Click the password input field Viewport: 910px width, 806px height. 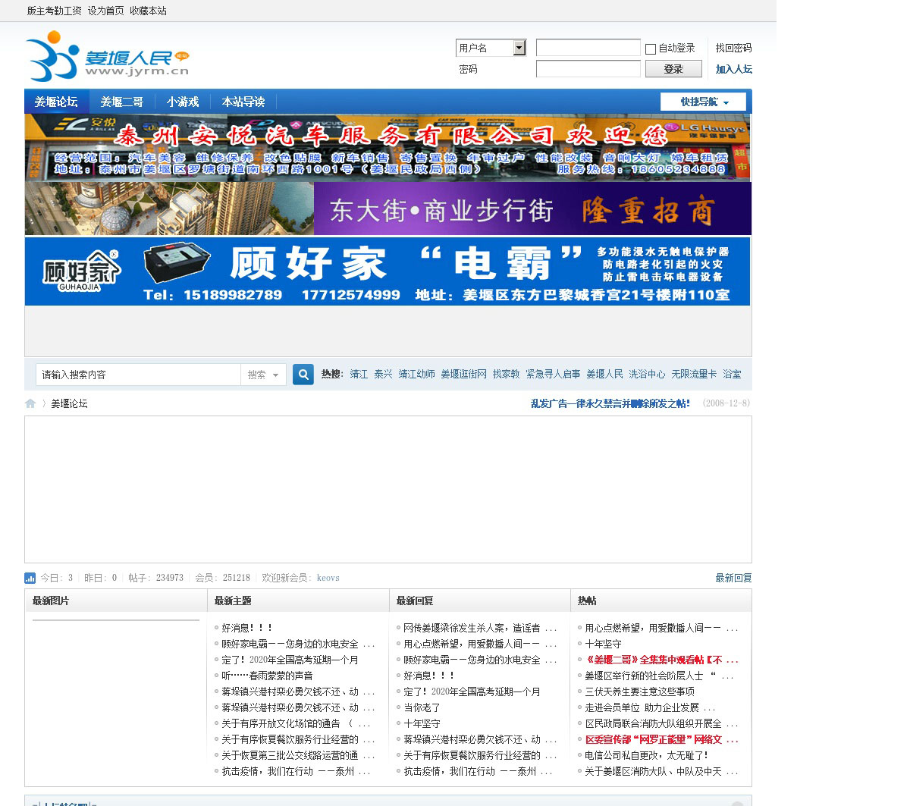(588, 69)
